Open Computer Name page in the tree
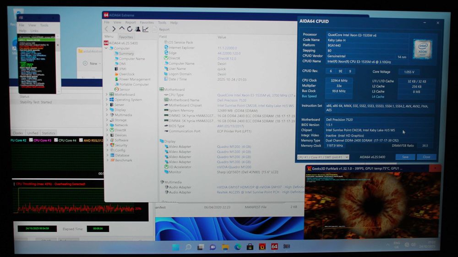Image resolution: width=458 pixels, height=257 pixels. 132,59
